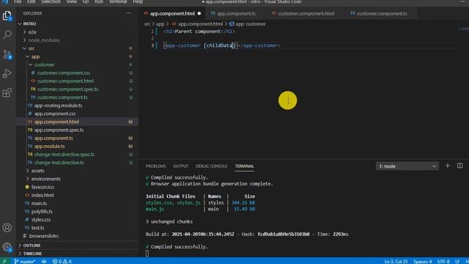This screenshot has width=469, height=264.
Task: Switch to the OUTPUT panel tab
Action: tap(181, 166)
